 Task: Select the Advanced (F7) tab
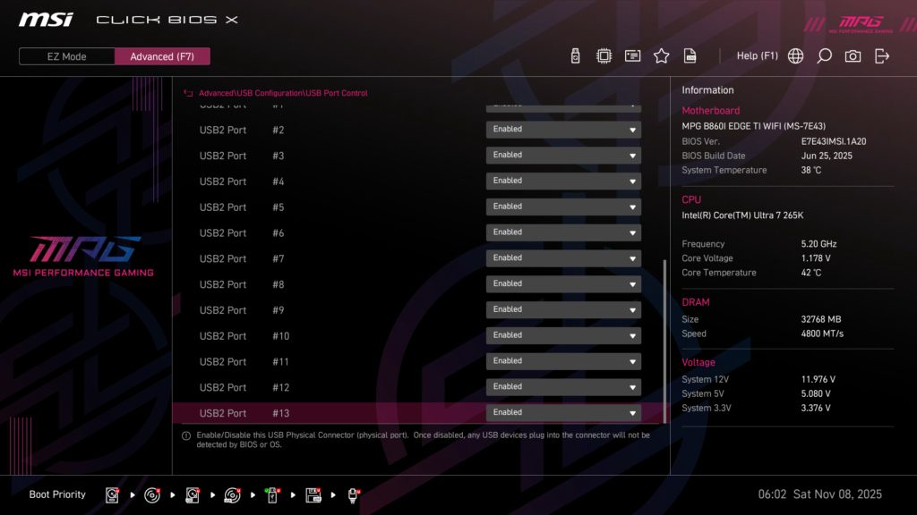(162, 55)
